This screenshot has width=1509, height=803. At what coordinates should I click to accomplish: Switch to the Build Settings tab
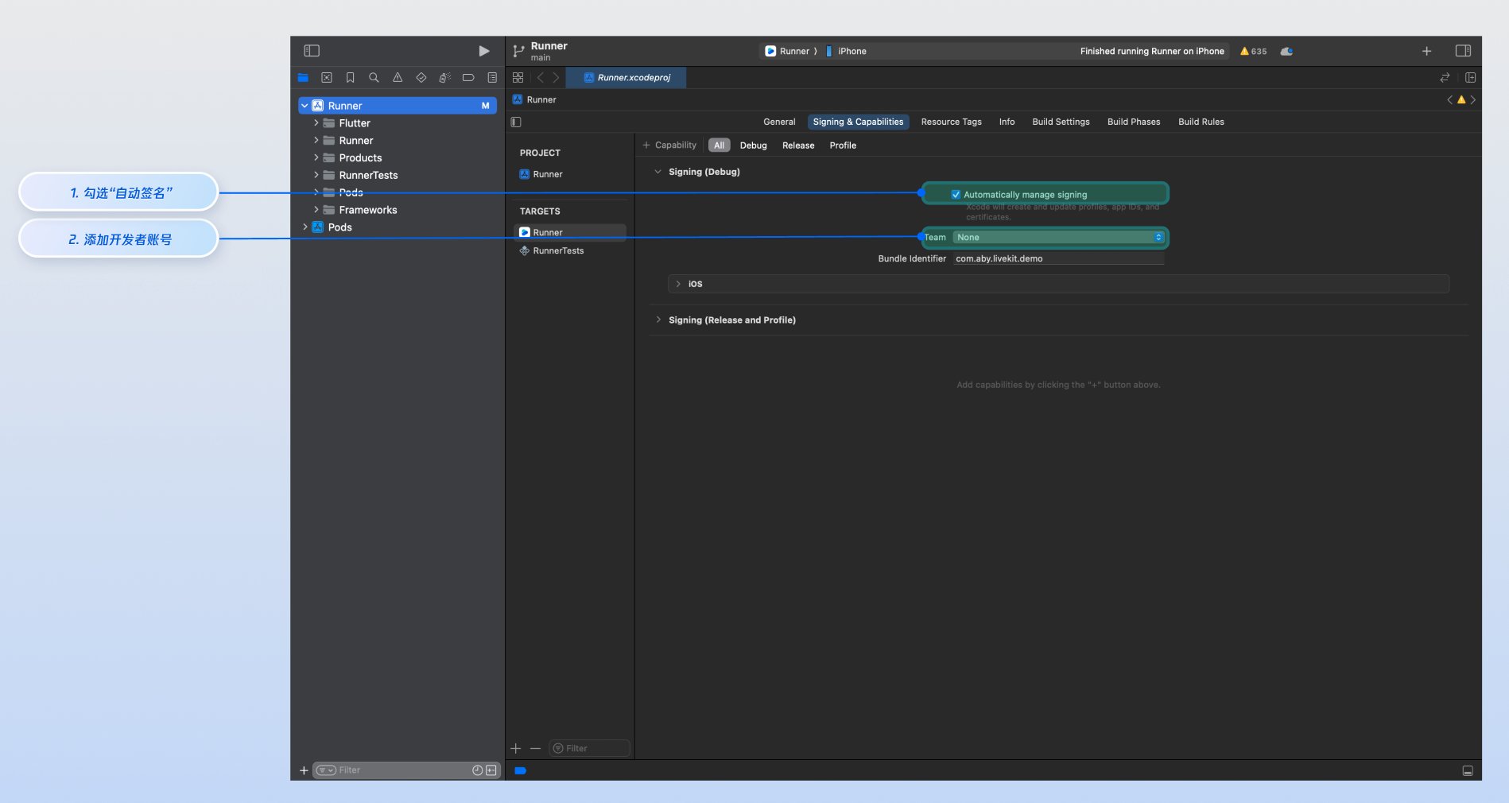click(x=1061, y=122)
